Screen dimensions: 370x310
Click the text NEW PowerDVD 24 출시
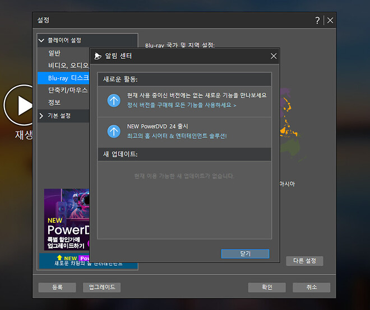pyautogui.click(x=158, y=126)
